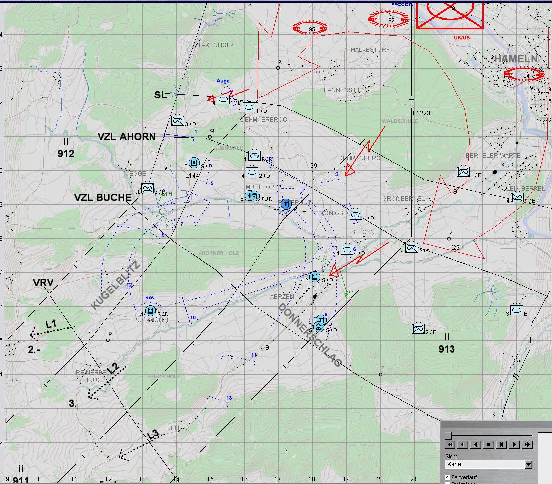Select the upper 2/D armor unit near Auenwald
The height and width of the screenshot is (484, 552).
pos(254,155)
